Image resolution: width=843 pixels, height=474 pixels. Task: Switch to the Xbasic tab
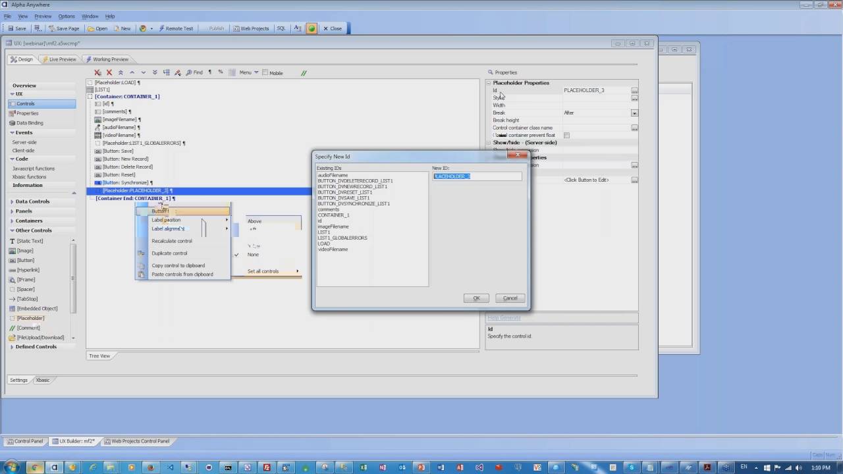click(x=42, y=380)
